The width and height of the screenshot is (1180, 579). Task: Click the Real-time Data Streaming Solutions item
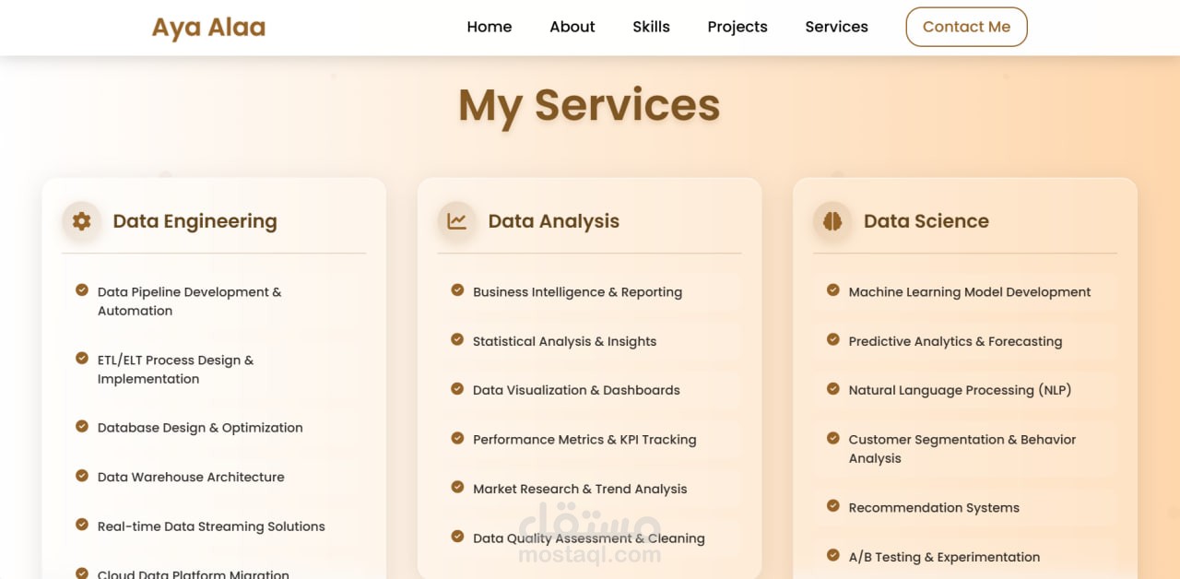211,526
